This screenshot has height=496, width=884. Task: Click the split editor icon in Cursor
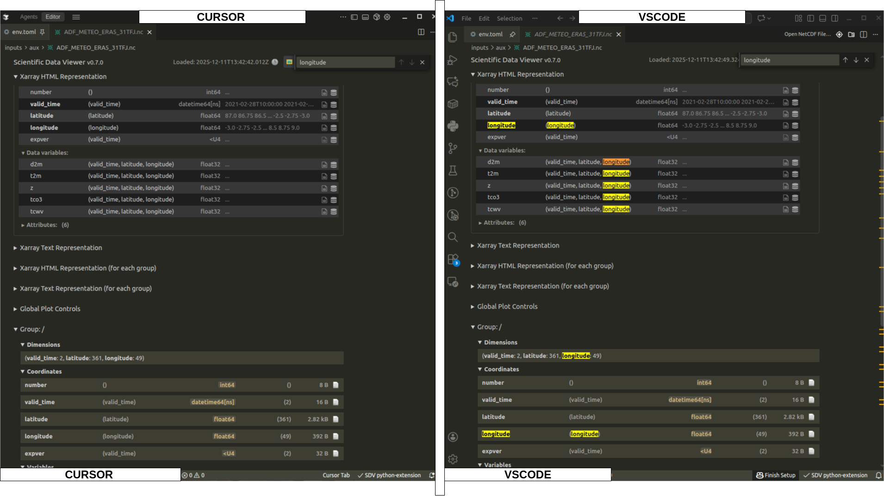422,32
